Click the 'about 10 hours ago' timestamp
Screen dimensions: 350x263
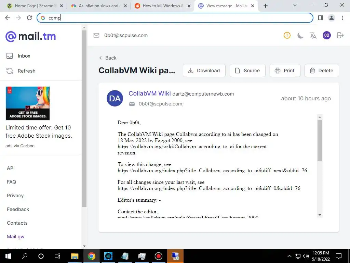(x=306, y=98)
